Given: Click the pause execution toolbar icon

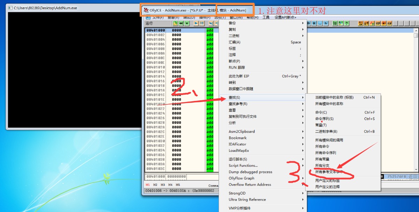Looking at the screenshot, I should pos(202,23).
